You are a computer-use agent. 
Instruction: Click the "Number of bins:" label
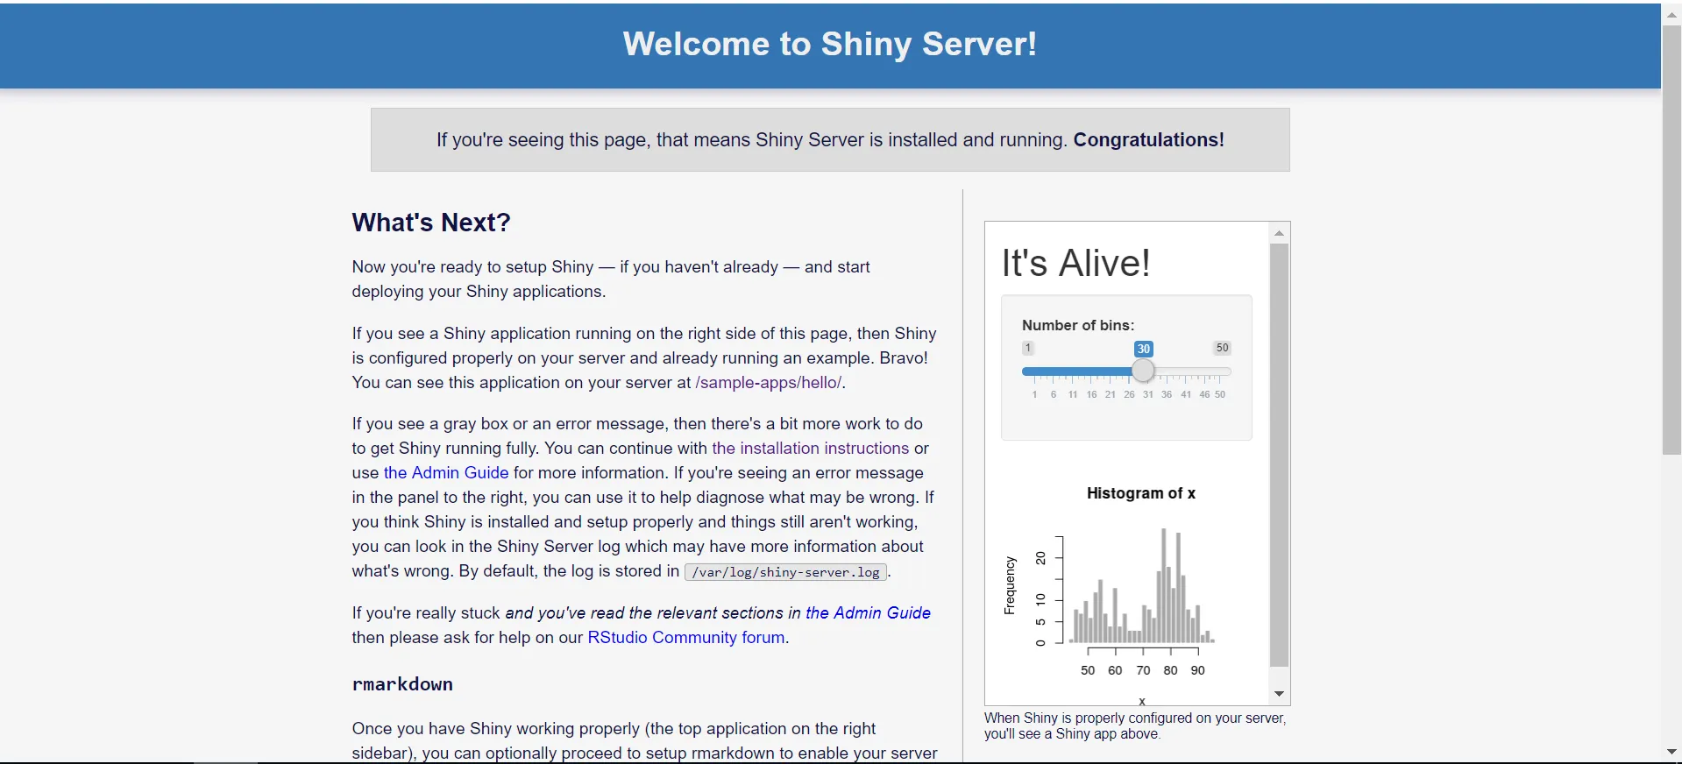1078,325
